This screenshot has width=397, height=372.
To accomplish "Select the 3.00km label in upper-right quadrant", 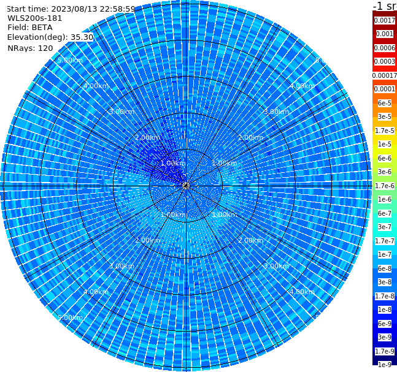I will pos(276,112).
